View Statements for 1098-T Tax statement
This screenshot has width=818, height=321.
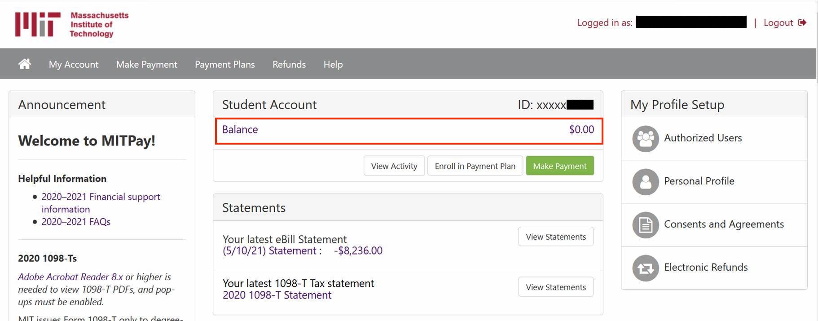556,287
